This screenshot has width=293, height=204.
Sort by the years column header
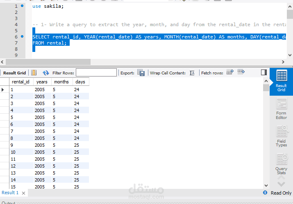pos(42,82)
